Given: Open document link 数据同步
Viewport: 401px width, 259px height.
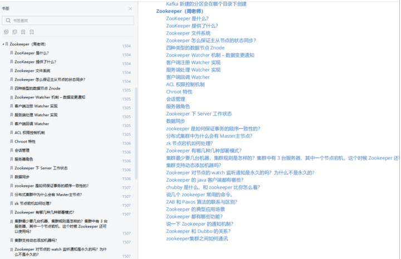Looking at the screenshot, I should tap(175, 121).
